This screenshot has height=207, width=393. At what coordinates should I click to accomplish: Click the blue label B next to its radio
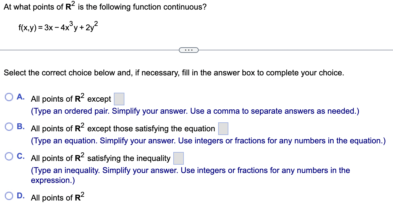click(20, 126)
